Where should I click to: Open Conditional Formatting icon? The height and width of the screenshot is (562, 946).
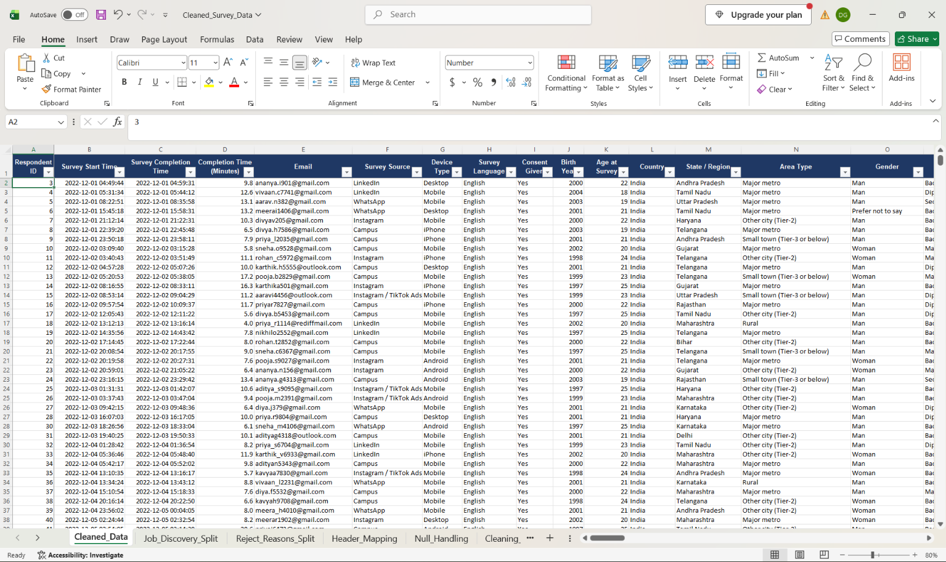pyautogui.click(x=566, y=63)
